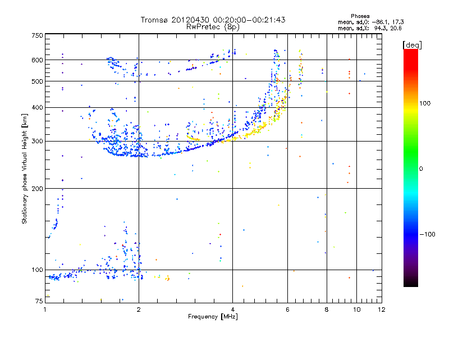Viewport: 449px width, 337px height.
Task: Click the y-axis tick label '200'
Action: [37, 189]
